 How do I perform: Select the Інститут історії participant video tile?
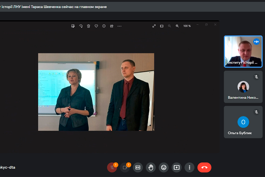(243, 52)
